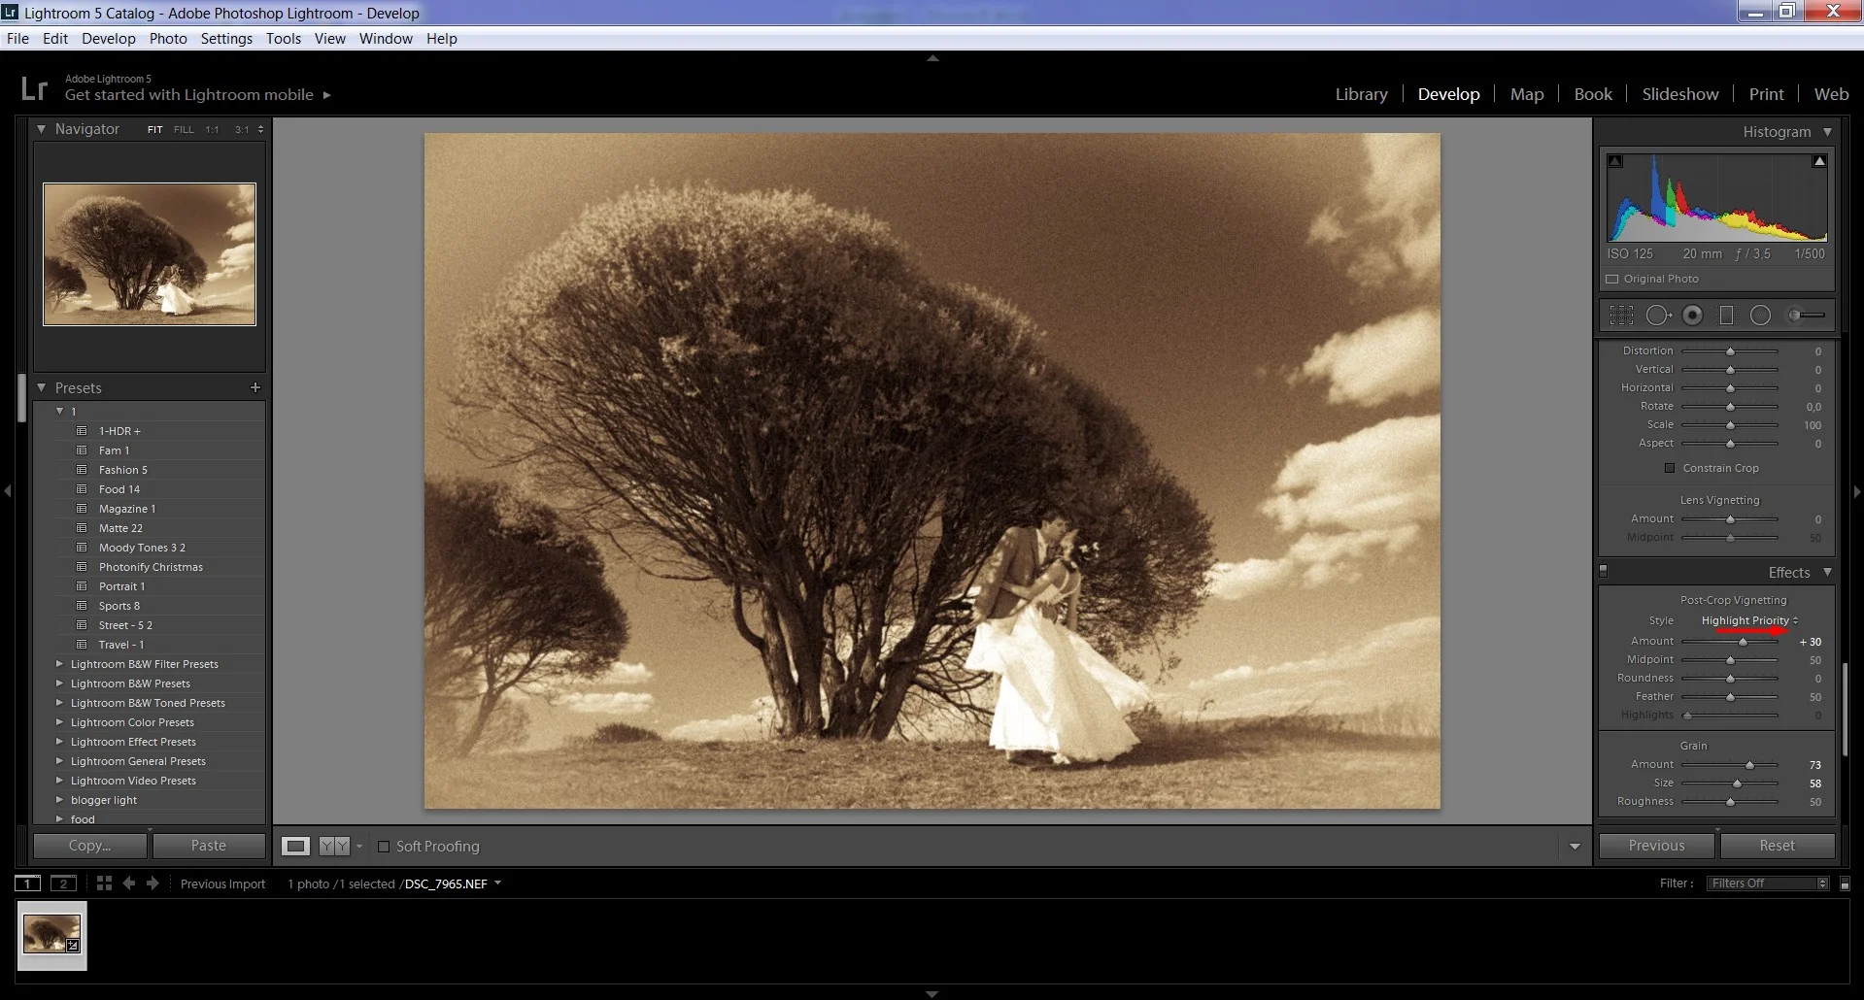Select the Spot Removal tool
This screenshot has height=1000, width=1864.
(1658, 315)
